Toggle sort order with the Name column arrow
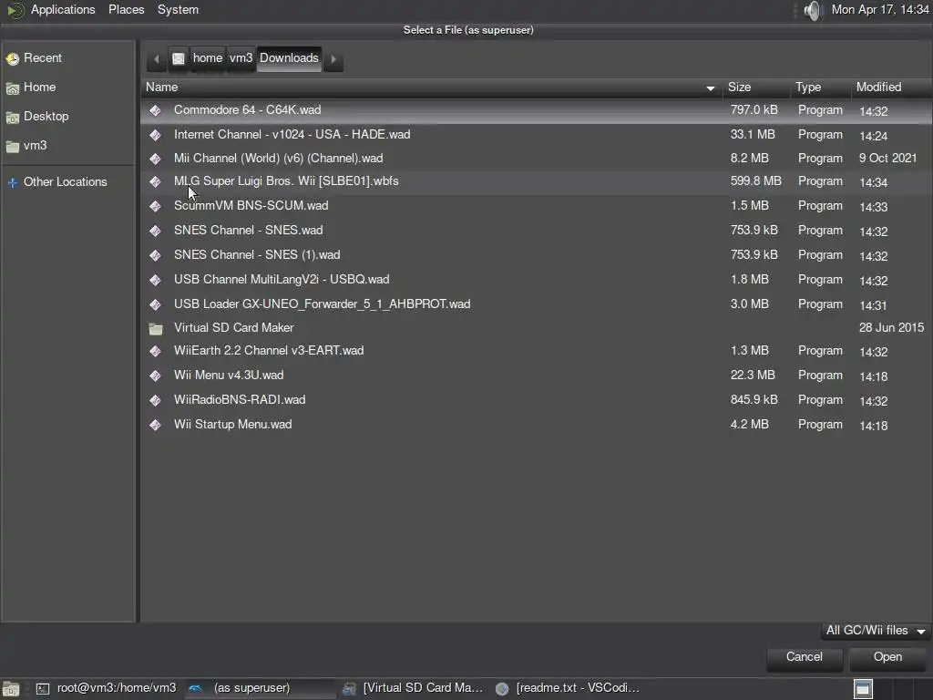Screen dimensions: 933x700 click(x=711, y=88)
